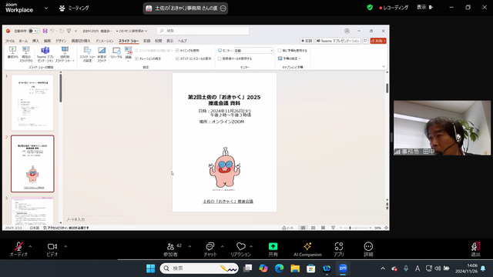Open the Zoom participants panel
Image resolution: width=493 pixels, height=277 pixels.
[170, 249]
